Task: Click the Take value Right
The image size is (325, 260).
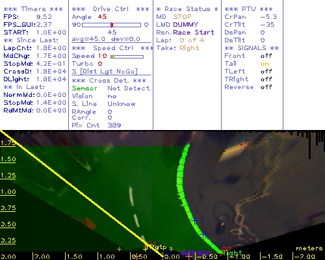Action: coord(189,48)
